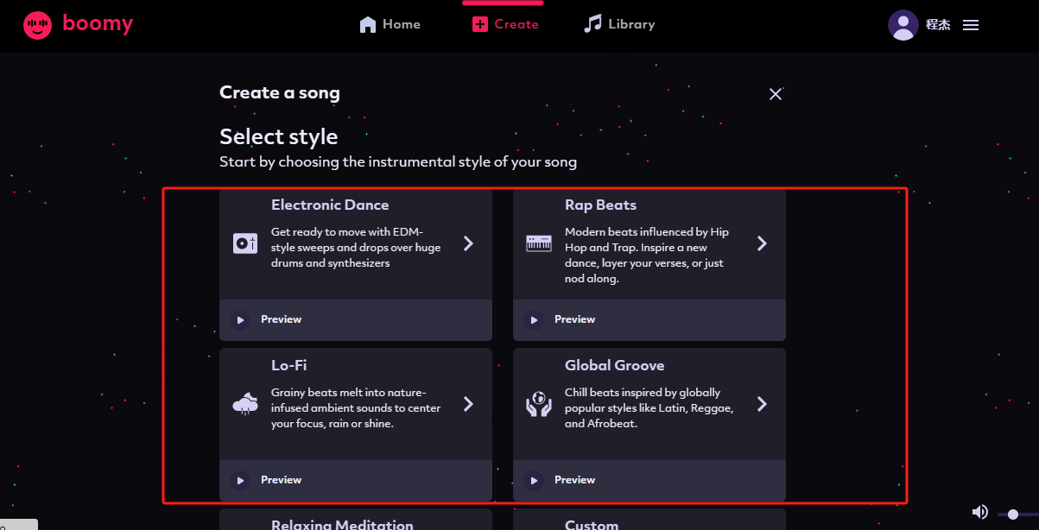Mute audio with the speaker icon
Screen dimensions: 1039x530
click(x=979, y=513)
